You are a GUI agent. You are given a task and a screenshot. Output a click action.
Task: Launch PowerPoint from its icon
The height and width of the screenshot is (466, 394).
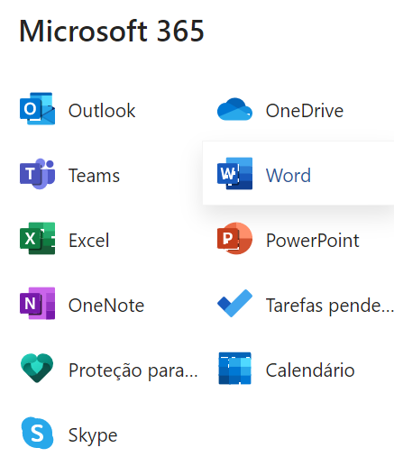coord(234,239)
